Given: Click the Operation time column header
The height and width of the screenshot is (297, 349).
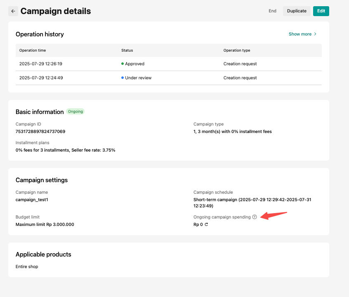Looking at the screenshot, I should (x=33, y=50).
